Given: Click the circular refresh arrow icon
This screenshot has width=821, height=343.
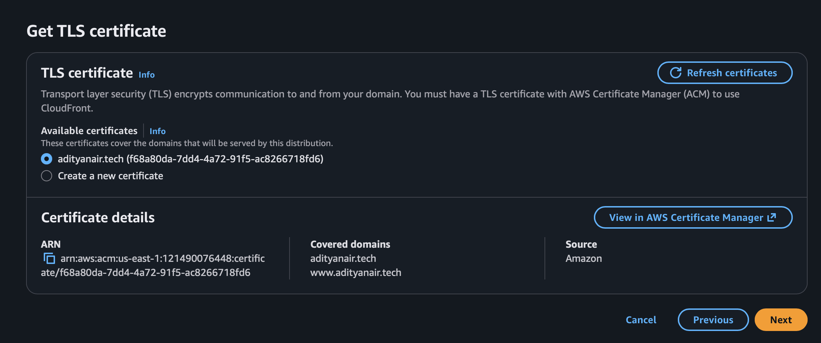Looking at the screenshot, I should (x=675, y=73).
